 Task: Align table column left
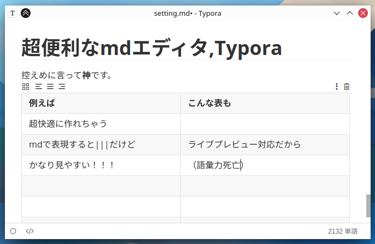click(x=39, y=86)
